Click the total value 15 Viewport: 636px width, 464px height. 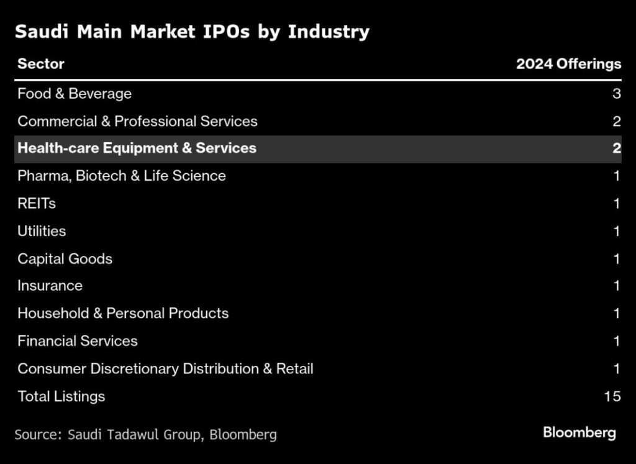pyautogui.click(x=612, y=396)
